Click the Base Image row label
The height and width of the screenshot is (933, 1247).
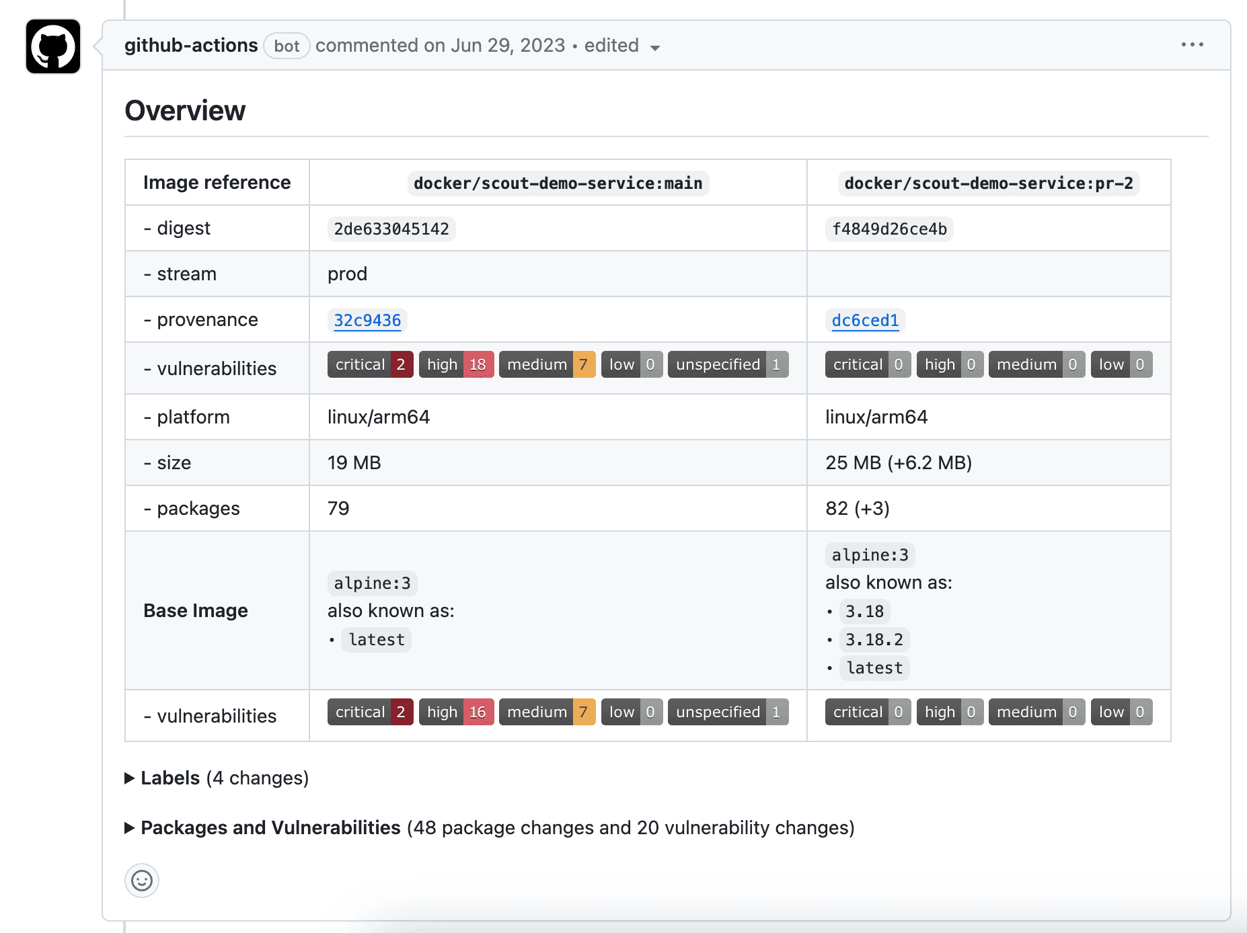click(196, 610)
